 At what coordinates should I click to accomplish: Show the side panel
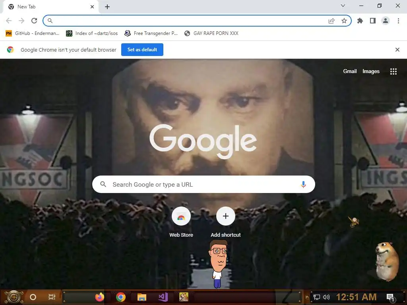373,21
